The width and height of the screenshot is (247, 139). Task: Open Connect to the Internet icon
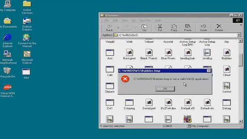coord(27,41)
